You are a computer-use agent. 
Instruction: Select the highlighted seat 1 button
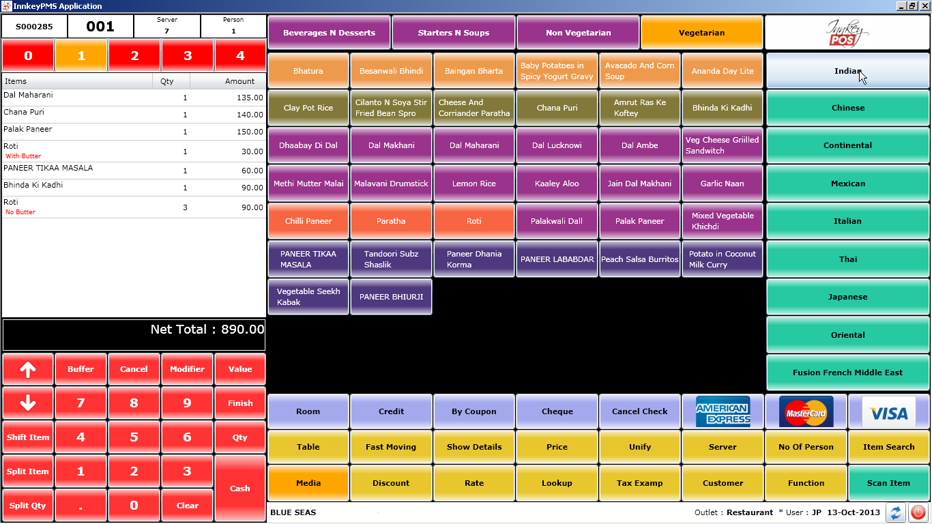[x=81, y=56]
